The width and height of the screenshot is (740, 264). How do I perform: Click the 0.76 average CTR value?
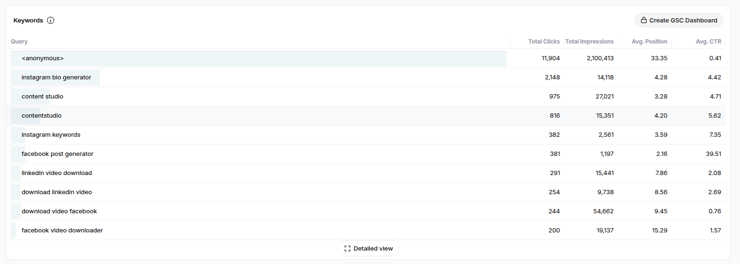(x=715, y=211)
